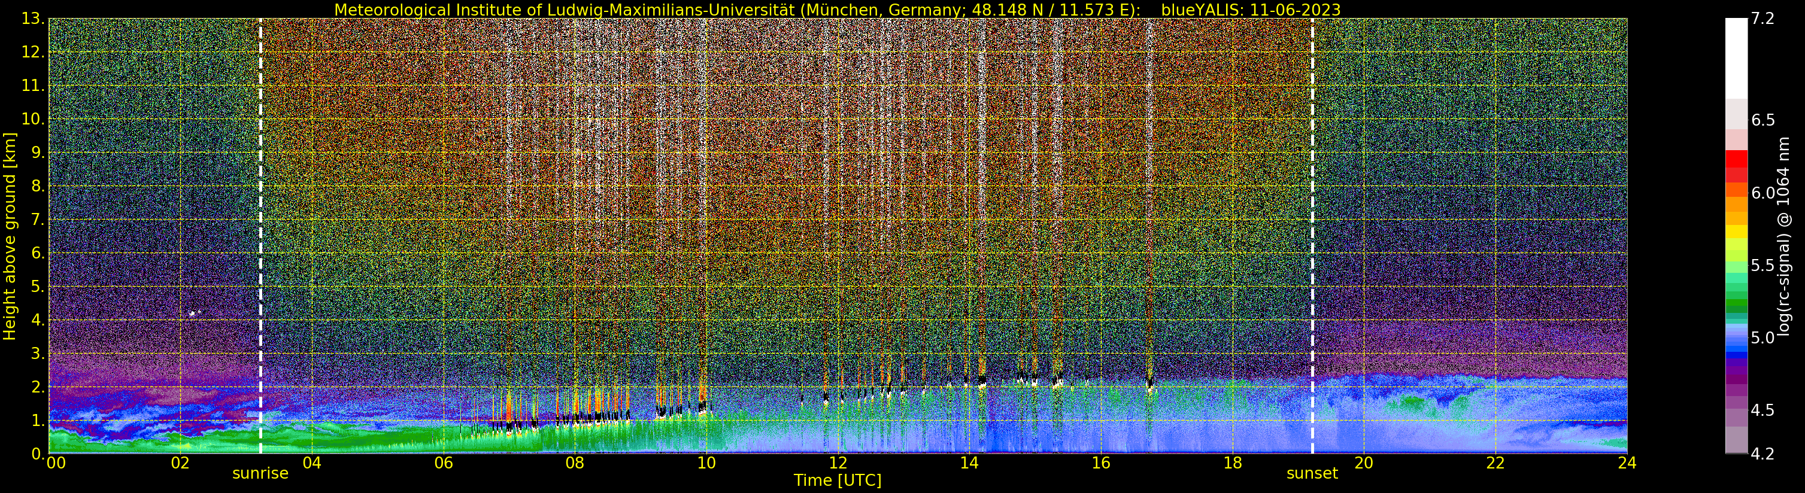The height and width of the screenshot is (493, 1805).
Task: Click colorbar value 5.0
Action: [x=1763, y=338]
